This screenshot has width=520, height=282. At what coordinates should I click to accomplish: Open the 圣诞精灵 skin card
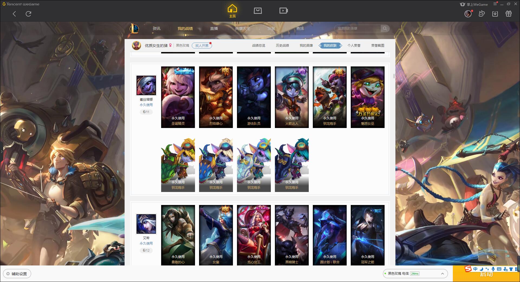pos(178,97)
